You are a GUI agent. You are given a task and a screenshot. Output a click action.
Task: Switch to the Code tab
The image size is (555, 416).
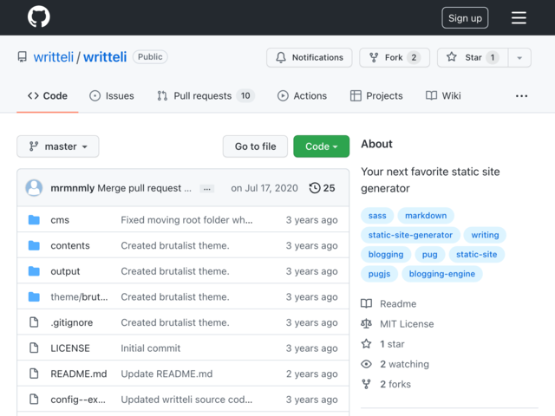[x=48, y=96]
